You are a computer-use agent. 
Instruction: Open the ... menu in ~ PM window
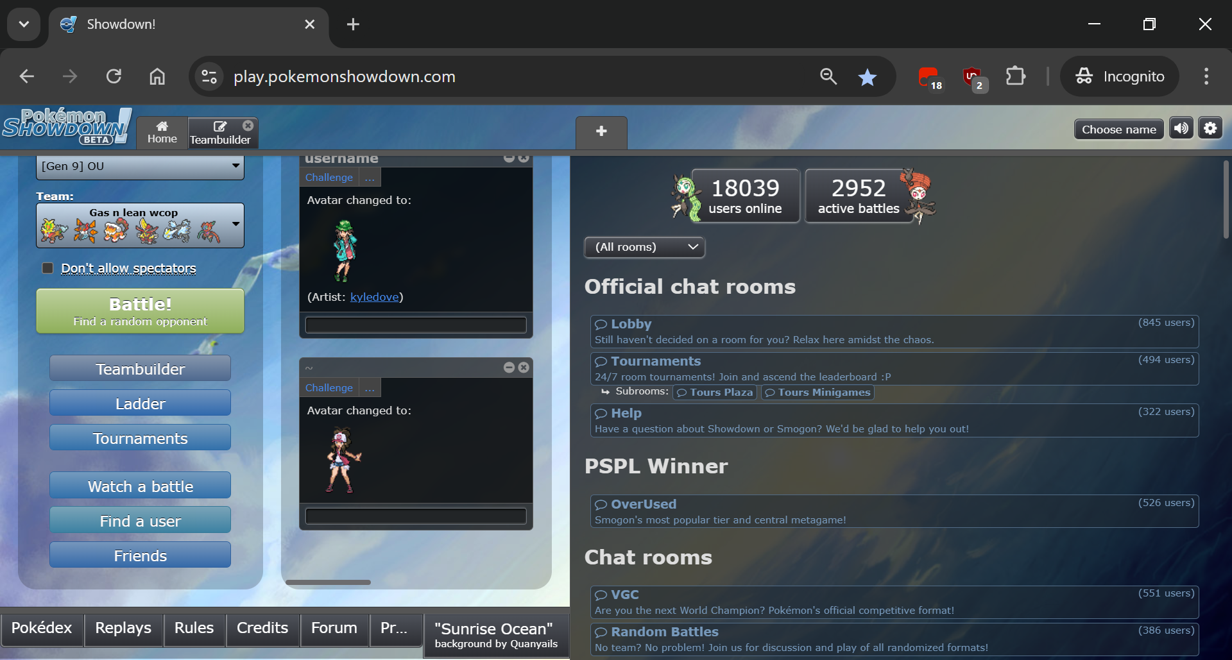[x=370, y=388]
